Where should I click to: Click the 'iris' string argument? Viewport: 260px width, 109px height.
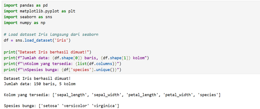[x=61, y=40]
